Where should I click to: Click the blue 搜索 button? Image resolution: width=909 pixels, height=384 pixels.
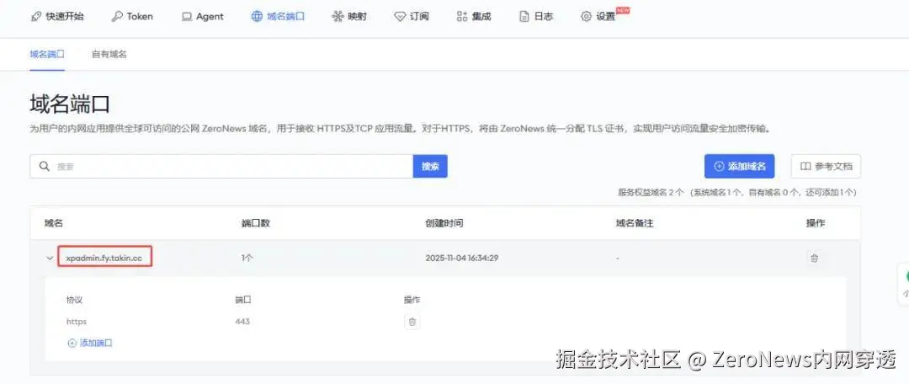pos(430,167)
